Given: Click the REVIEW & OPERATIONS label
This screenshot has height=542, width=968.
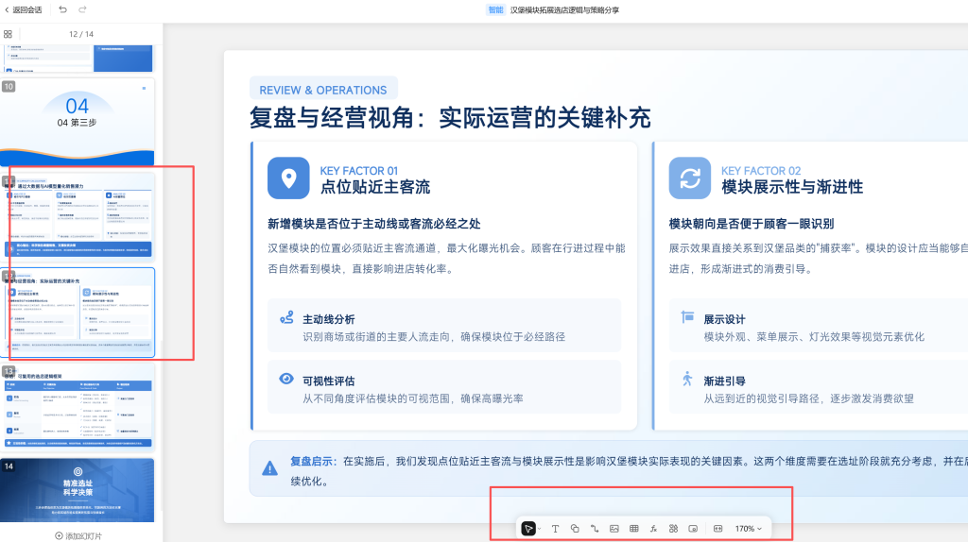Looking at the screenshot, I should pyautogui.click(x=323, y=90).
